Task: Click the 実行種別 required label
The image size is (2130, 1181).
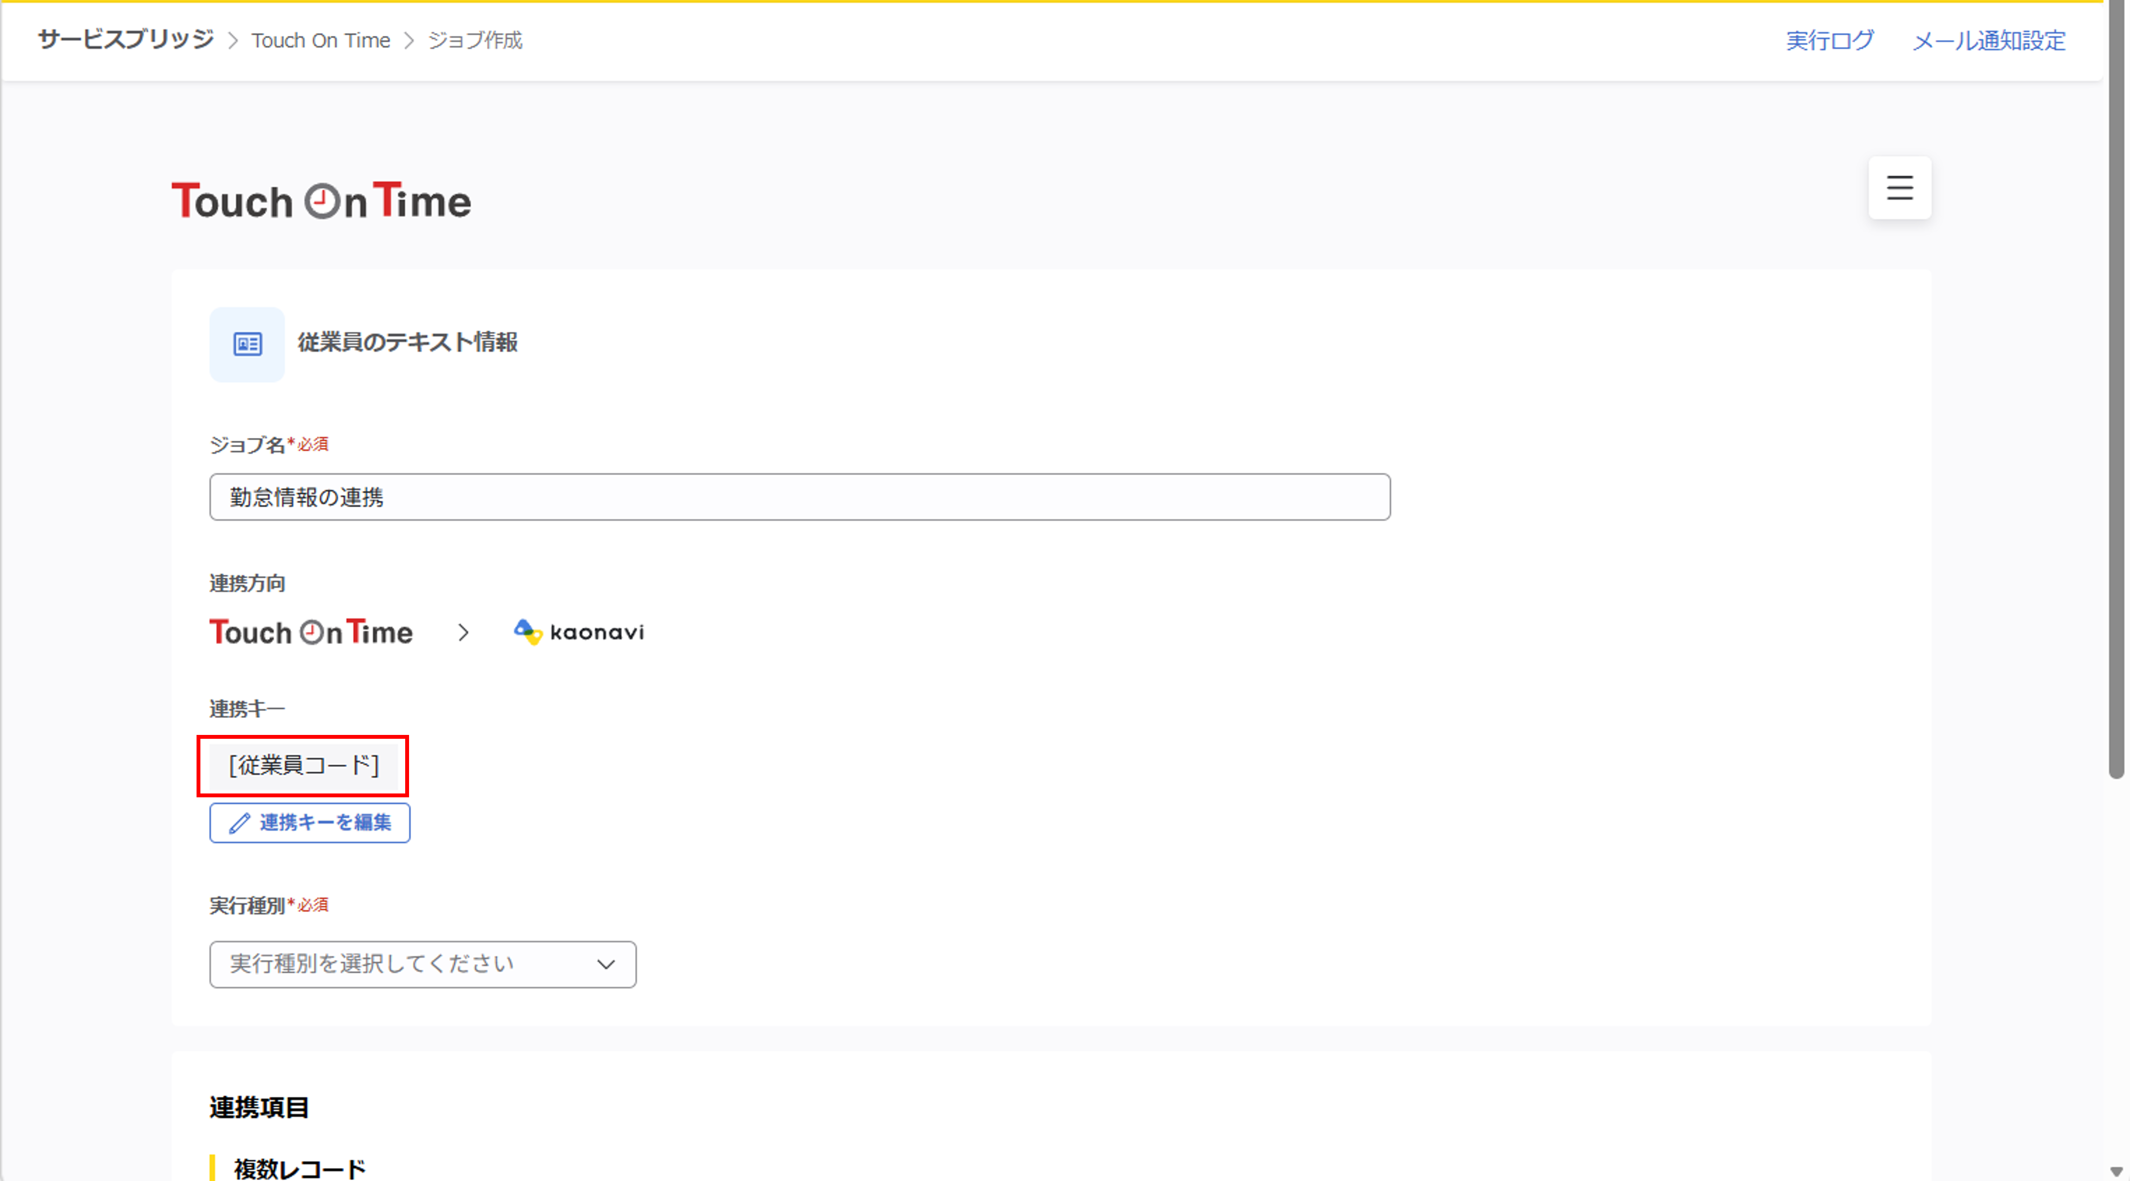Action: 269,906
